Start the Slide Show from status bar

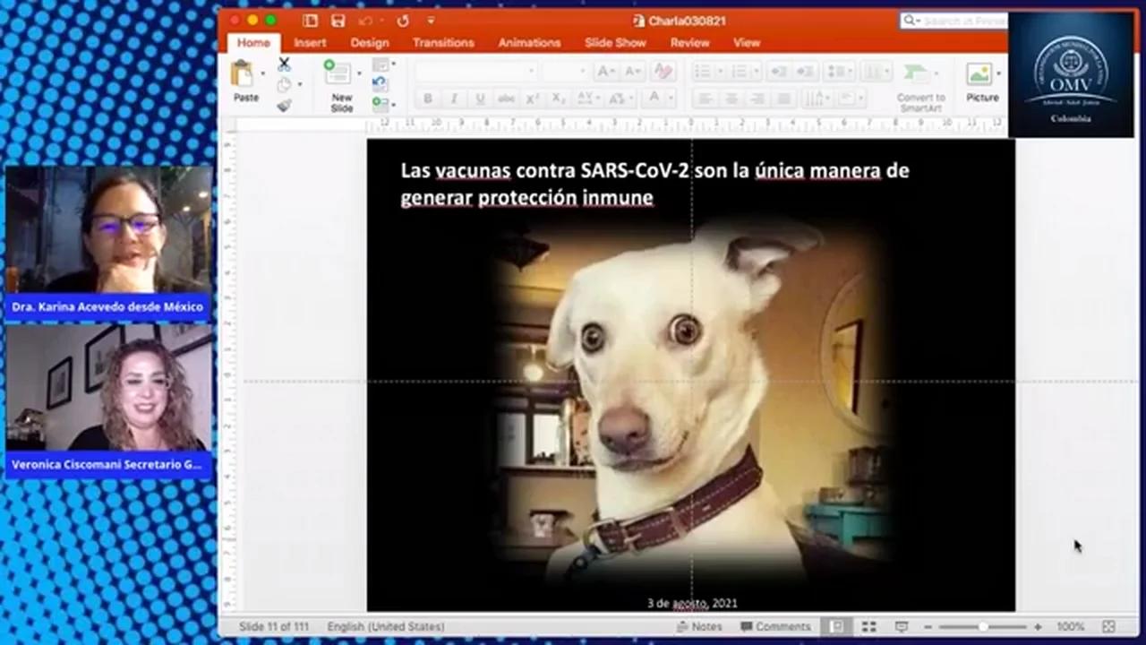pyautogui.click(x=902, y=627)
